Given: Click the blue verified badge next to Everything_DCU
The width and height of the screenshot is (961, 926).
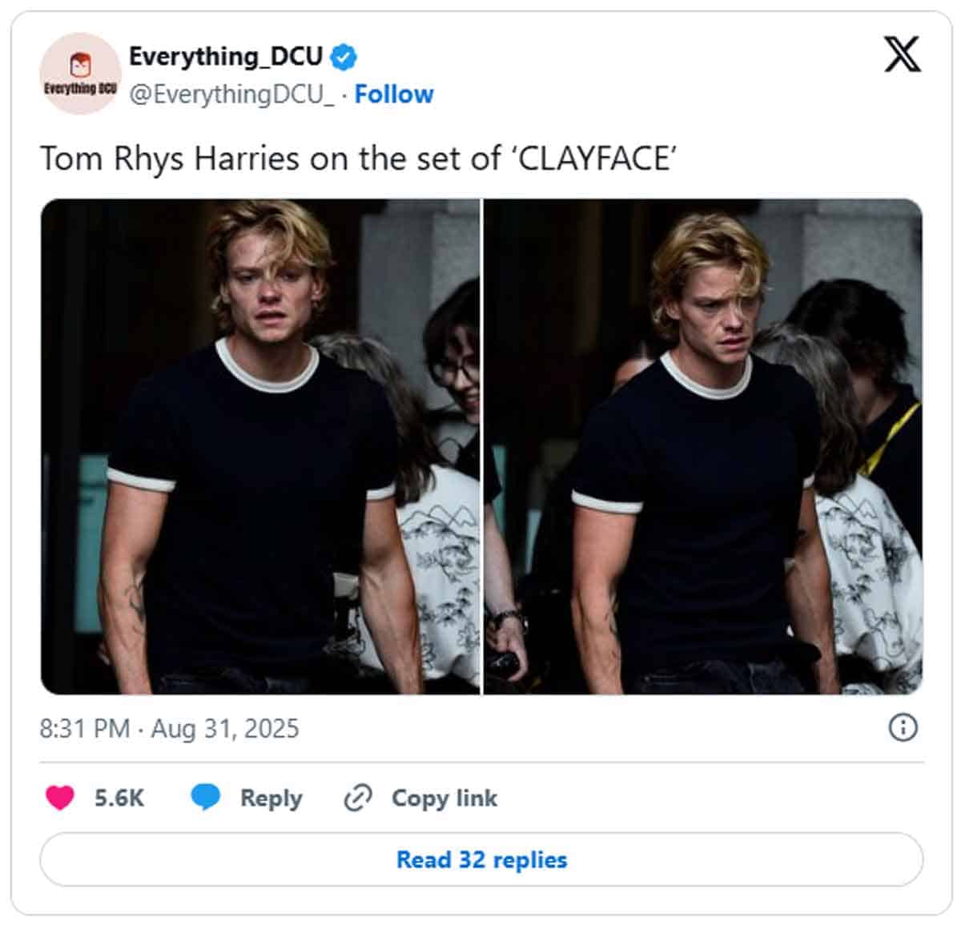Looking at the screenshot, I should tap(344, 57).
